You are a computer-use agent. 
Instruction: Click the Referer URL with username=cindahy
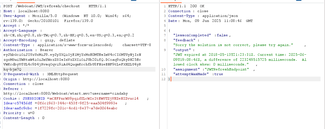click(65, 93)
